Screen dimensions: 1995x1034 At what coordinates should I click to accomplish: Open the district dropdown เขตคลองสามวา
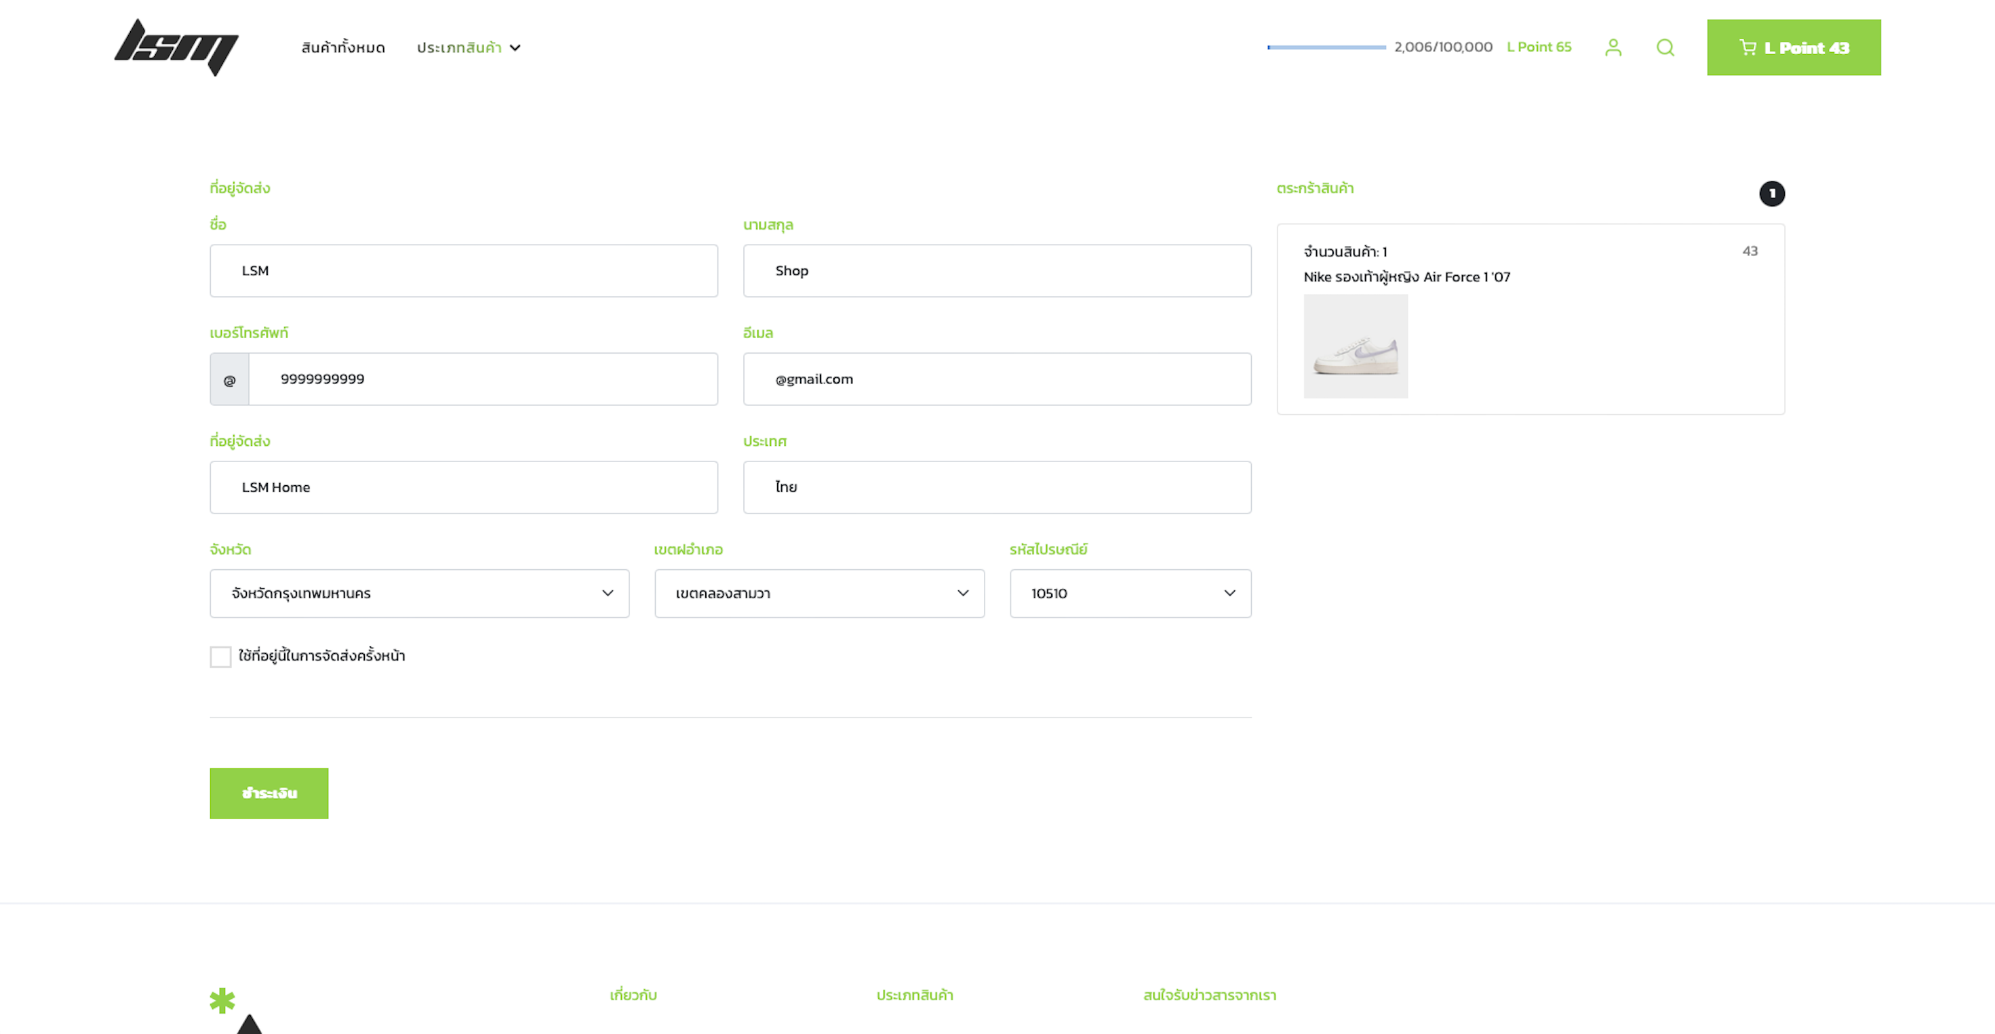818,594
